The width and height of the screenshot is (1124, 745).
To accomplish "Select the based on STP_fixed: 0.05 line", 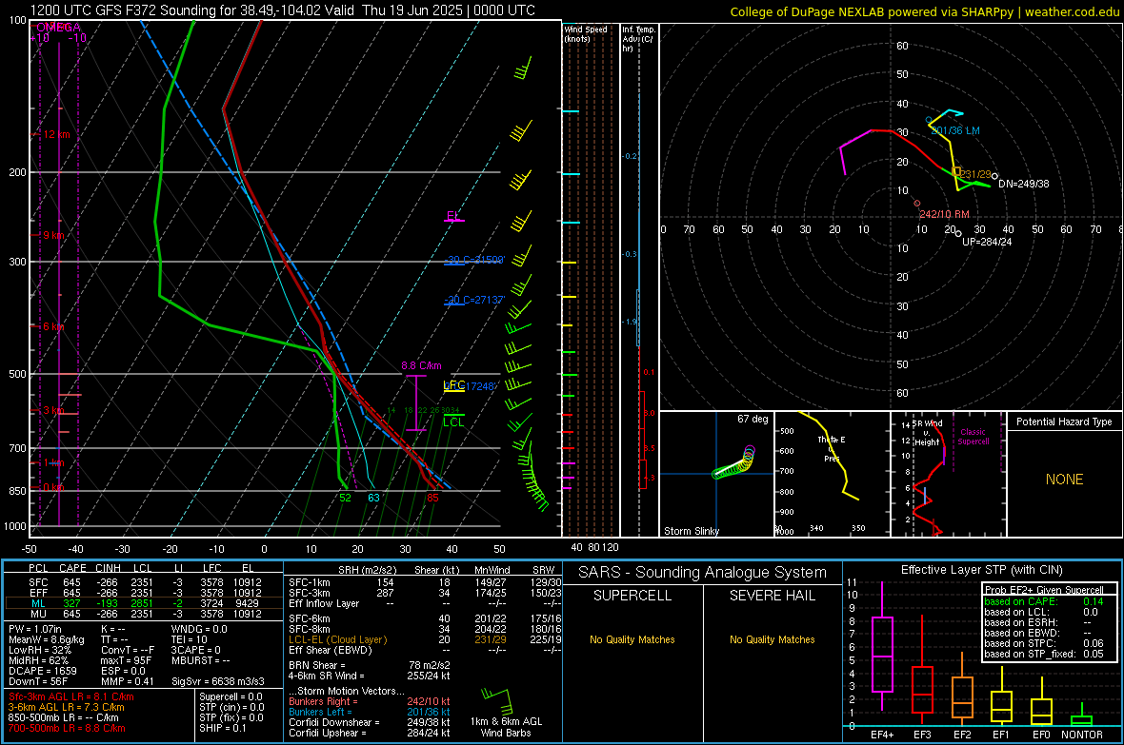I will (1044, 654).
